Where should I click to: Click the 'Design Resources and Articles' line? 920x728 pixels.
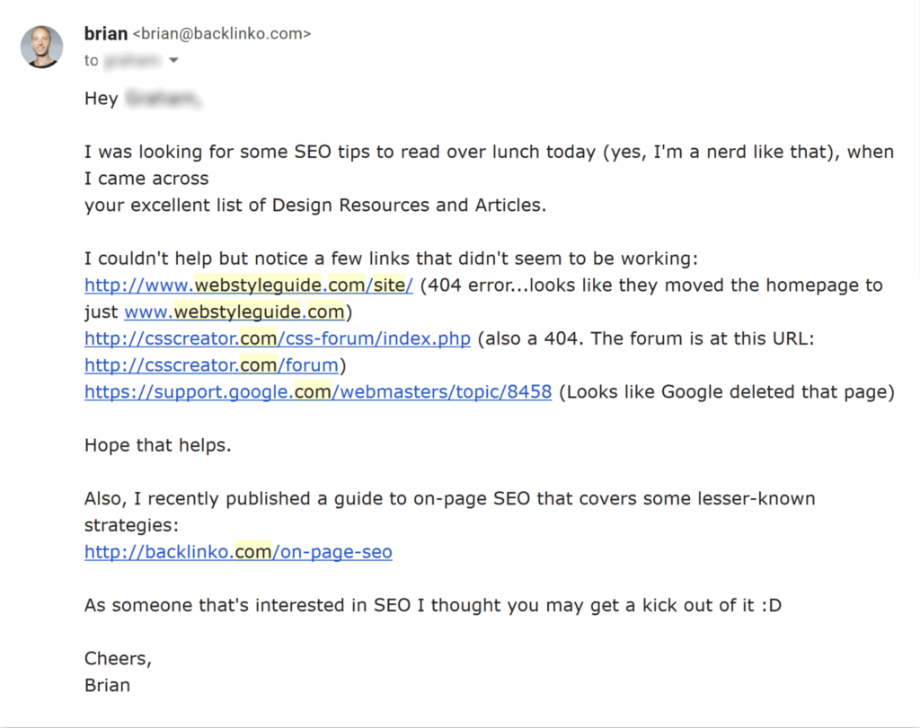click(314, 206)
